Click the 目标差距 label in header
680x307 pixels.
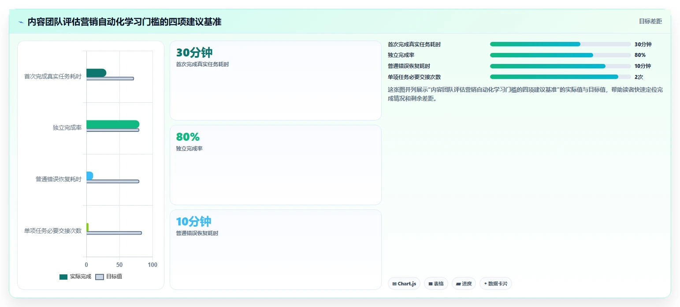click(650, 21)
